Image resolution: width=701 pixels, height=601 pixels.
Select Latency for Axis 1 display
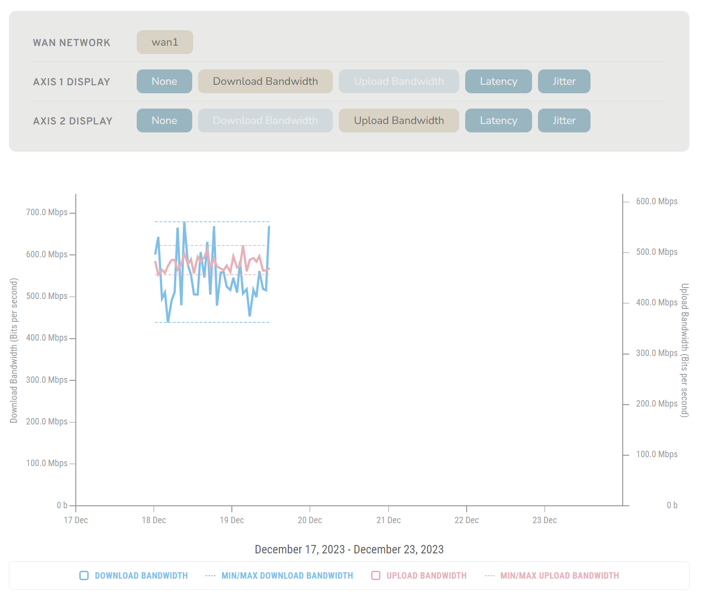coord(498,81)
